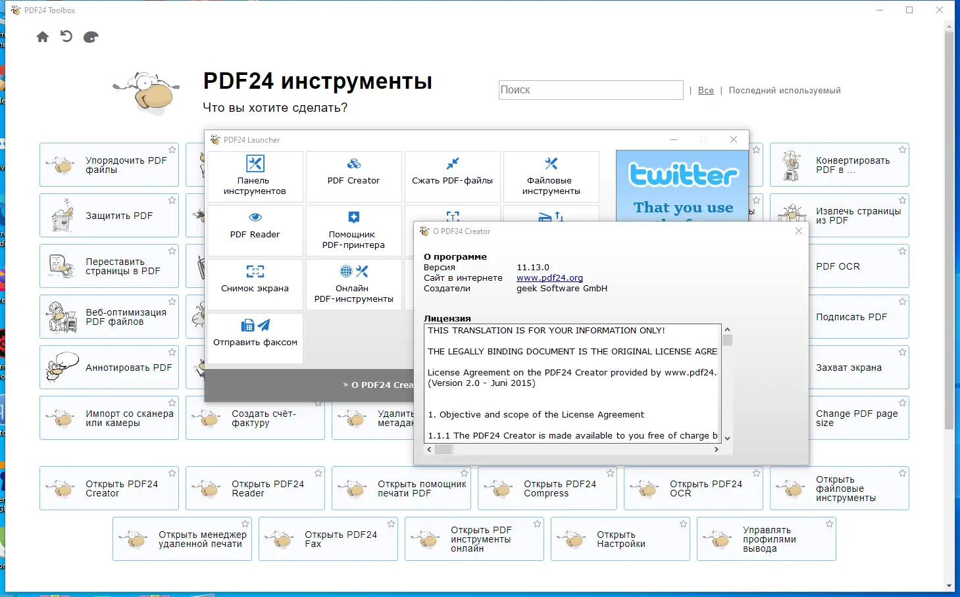The width and height of the screenshot is (960, 597).
Task: Launch PDF Creator tile in the Launcher
Action: (354, 177)
